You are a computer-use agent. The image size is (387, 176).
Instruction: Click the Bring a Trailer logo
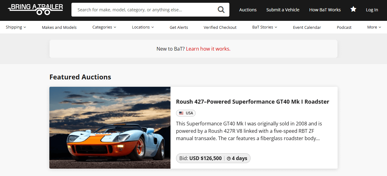pyautogui.click(x=35, y=10)
